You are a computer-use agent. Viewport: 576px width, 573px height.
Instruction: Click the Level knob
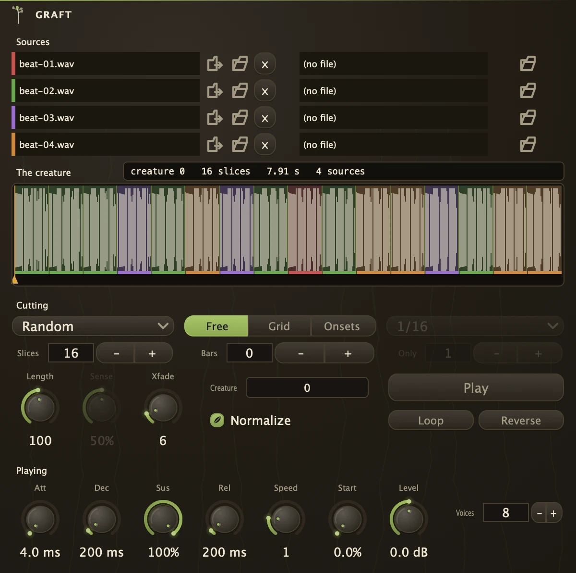coord(409,519)
